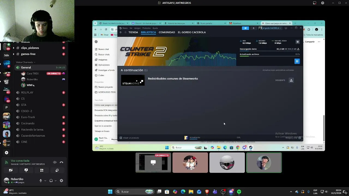The height and width of the screenshot is (196, 349).
Task: Open the Steam menu in menu bar
Action: click(x=125, y=28)
